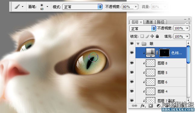Toggle lock all padlock icon
This screenshot has width=196, height=113.
pyautogui.click(x=157, y=36)
